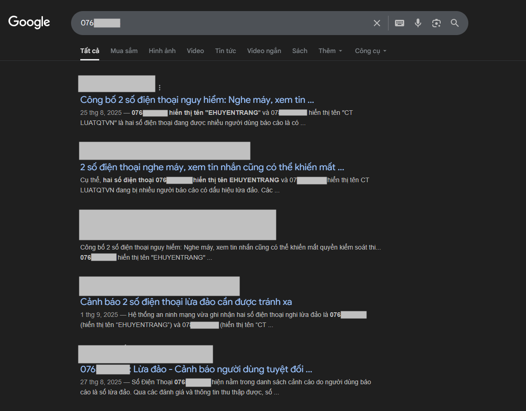
Task: Switch to the Hình ảnh tab
Action: click(x=162, y=51)
